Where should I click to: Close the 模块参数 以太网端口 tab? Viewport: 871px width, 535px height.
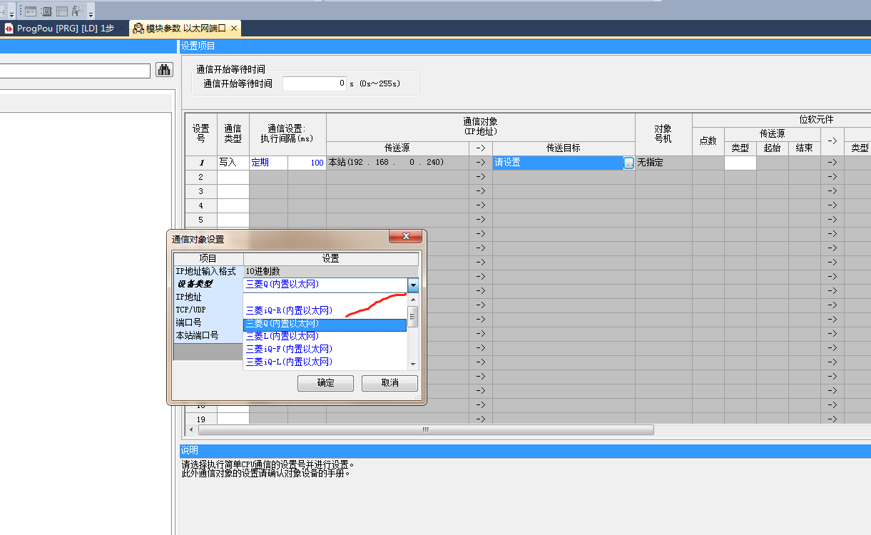pos(234,28)
